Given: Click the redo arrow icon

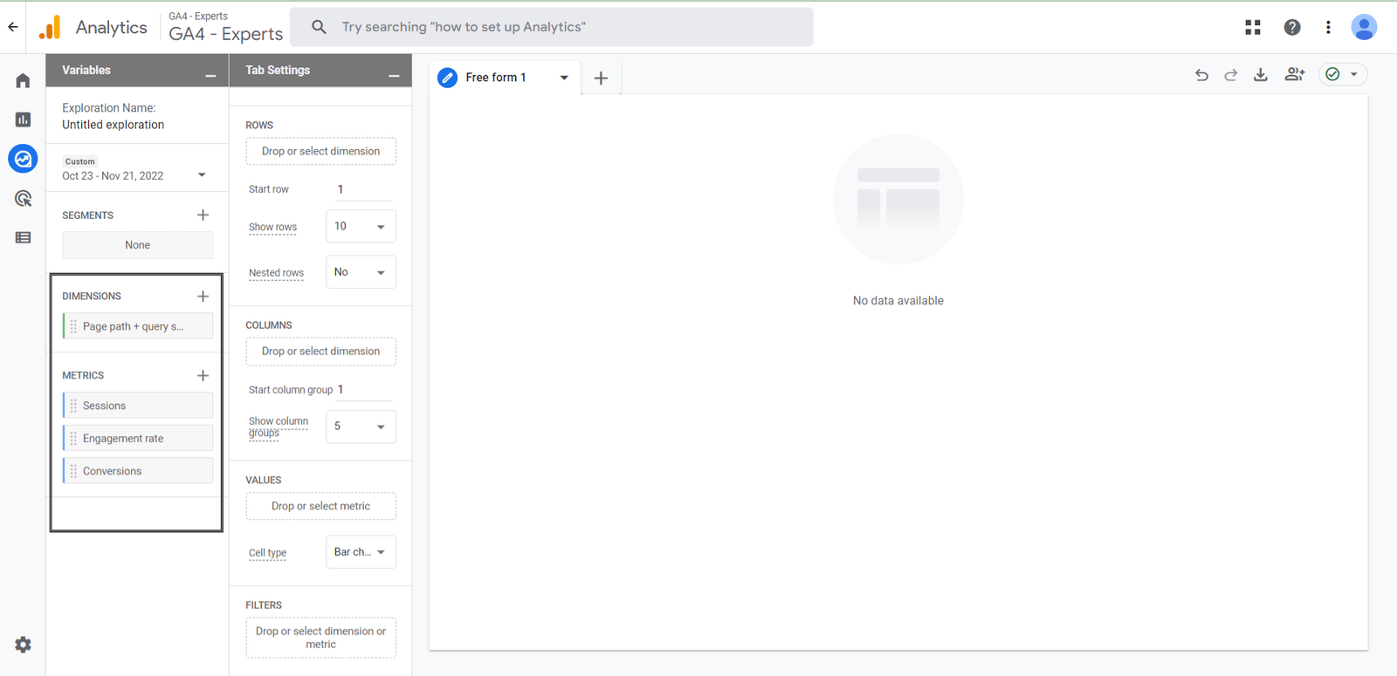Looking at the screenshot, I should (x=1231, y=75).
